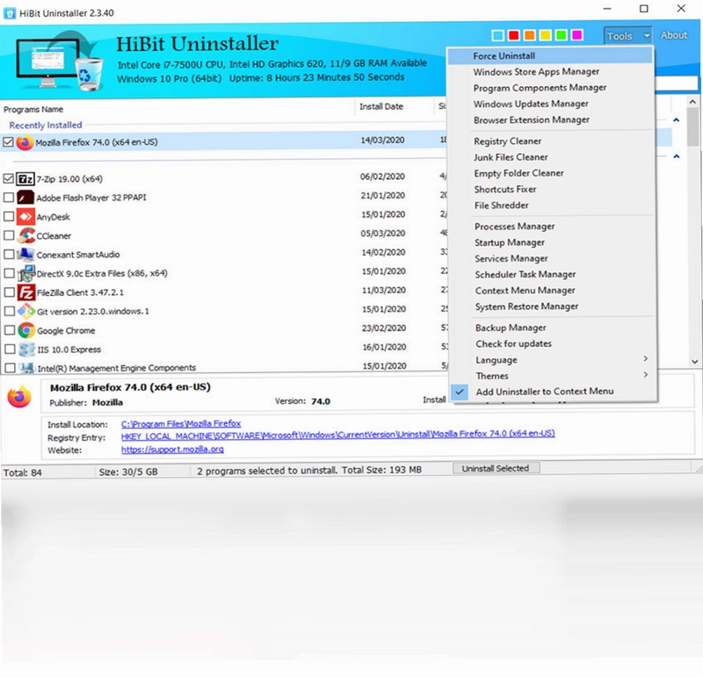Toggle the Mozilla Firefox 74.0 checkbox
The image size is (703, 677).
pos(8,142)
